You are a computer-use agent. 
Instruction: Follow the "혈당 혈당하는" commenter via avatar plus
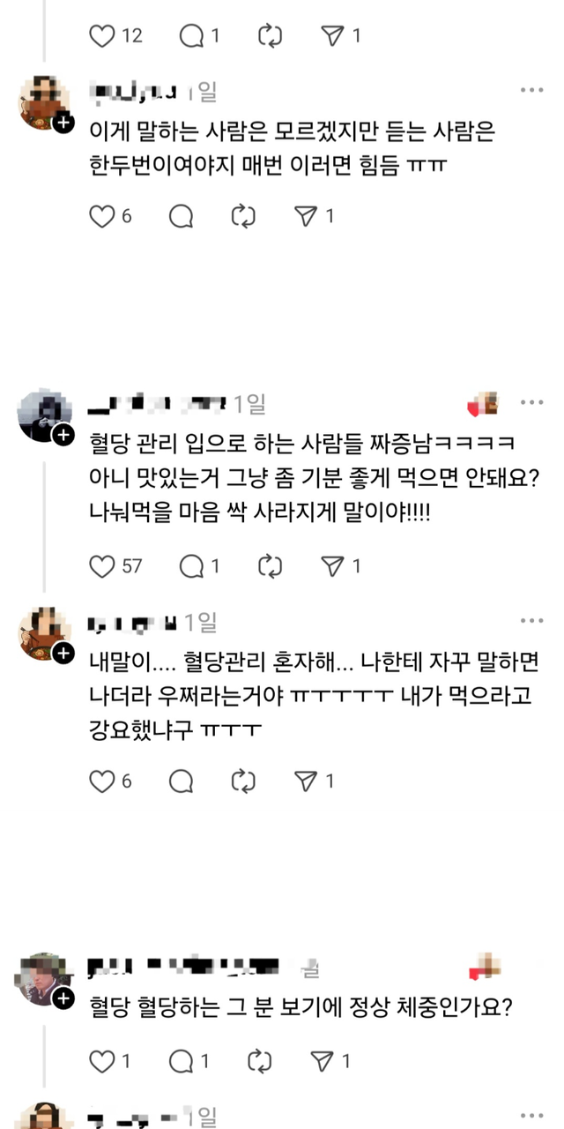point(63,998)
